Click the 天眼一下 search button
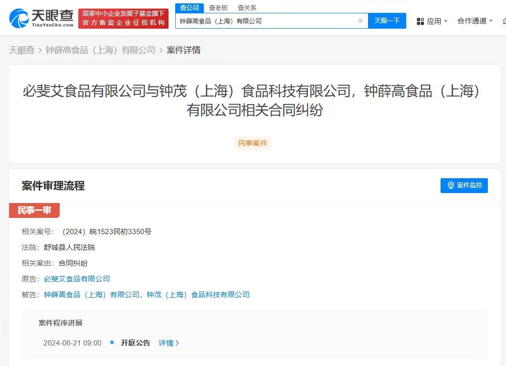Viewport: 506px width, 366px height. coord(387,21)
